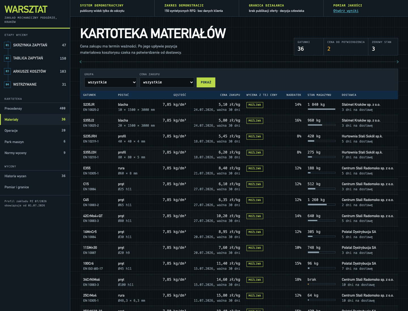Go to step 03 Arkusze kosztów

click(x=35, y=71)
